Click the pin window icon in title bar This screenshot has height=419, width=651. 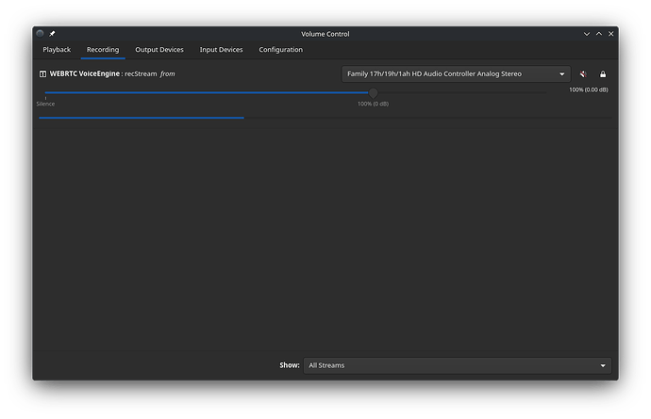coord(53,34)
